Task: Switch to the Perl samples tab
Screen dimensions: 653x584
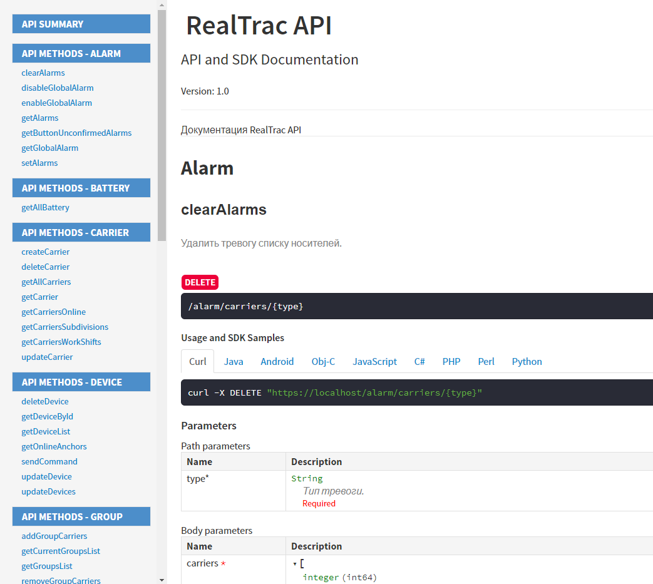Action: (x=486, y=361)
